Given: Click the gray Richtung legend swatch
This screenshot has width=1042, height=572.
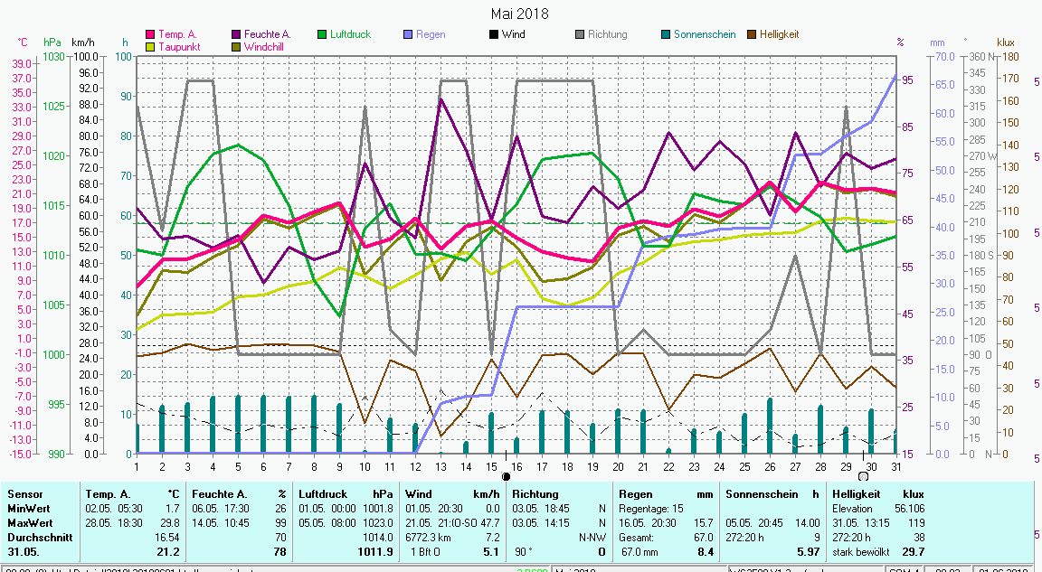Looking at the screenshot, I should pyautogui.click(x=580, y=35).
